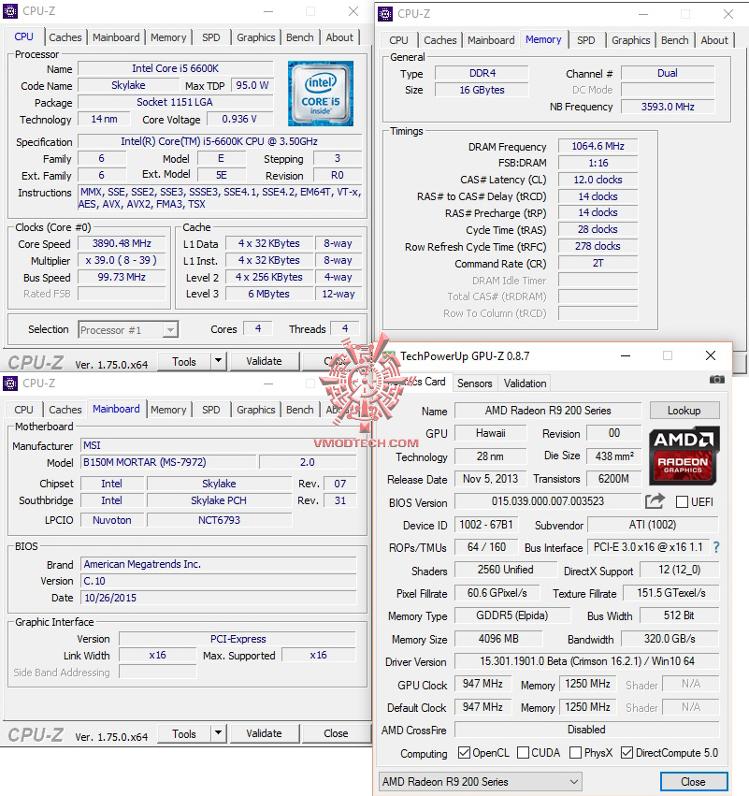749x796 pixels.
Task: Open the Memory tab in the top-left CPU-Z window
Action: tap(168, 37)
